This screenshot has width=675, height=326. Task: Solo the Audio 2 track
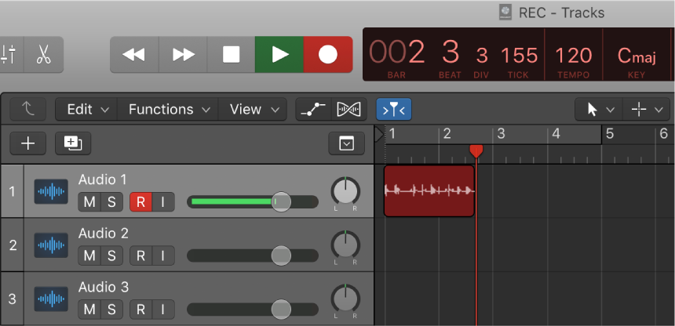[x=111, y=256]
